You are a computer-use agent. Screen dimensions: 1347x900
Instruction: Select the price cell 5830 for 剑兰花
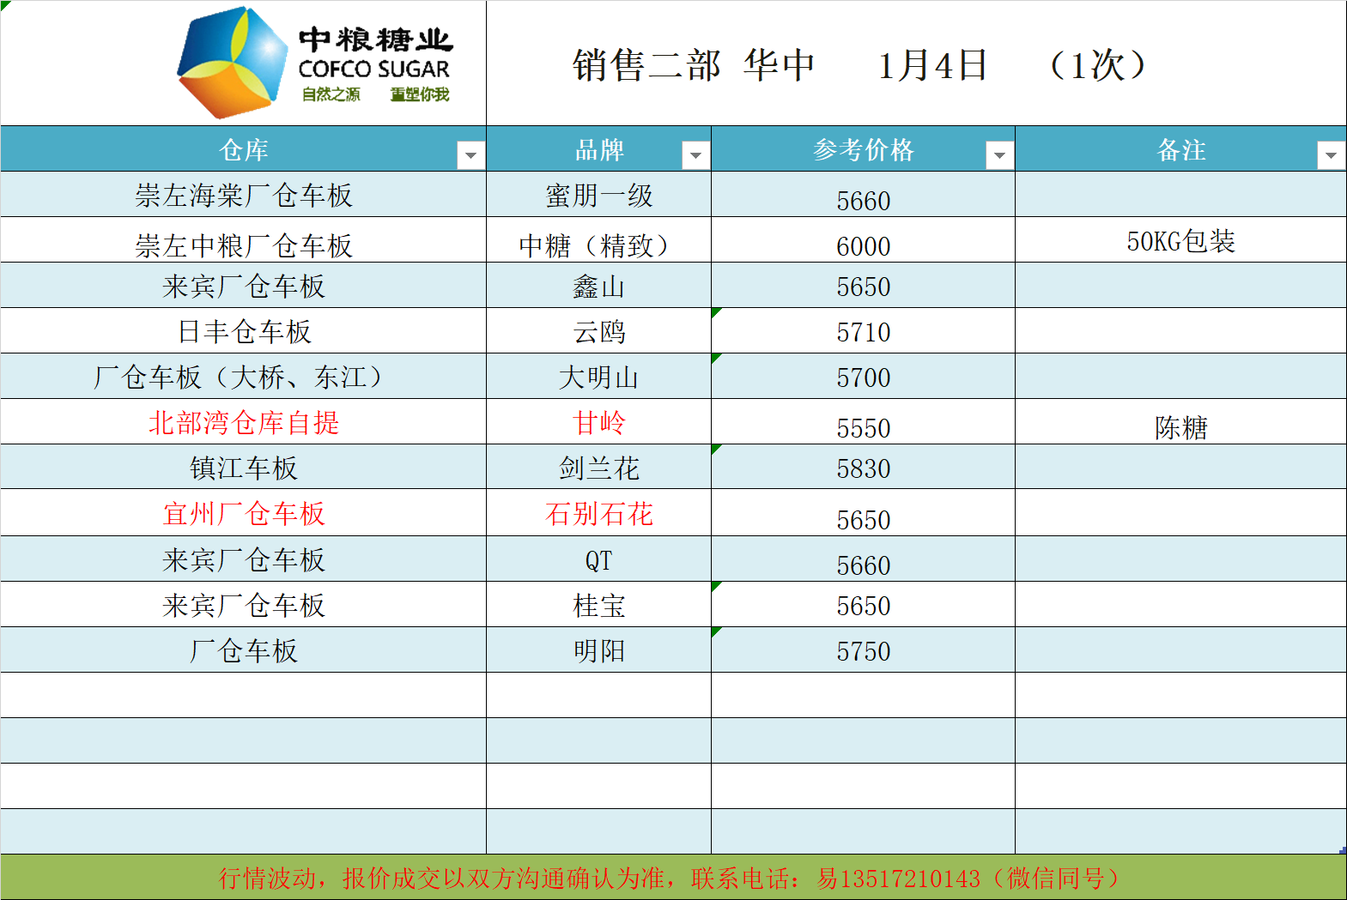pos(863,468)
